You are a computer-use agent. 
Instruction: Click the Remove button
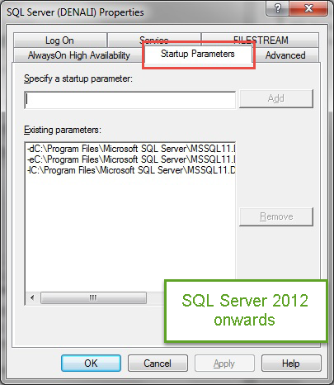(276, 216)
